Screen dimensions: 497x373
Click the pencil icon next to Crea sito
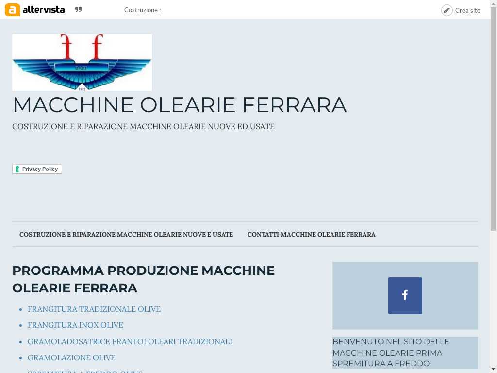tap(447, 10)
